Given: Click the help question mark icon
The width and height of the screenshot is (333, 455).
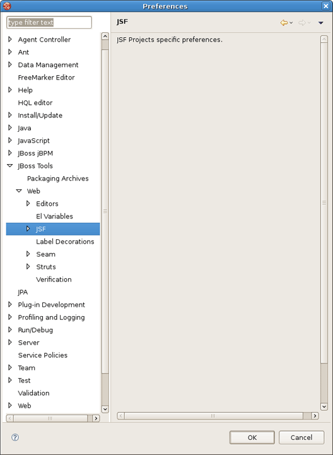Looking at the screenshot, I should pos(15,437).
